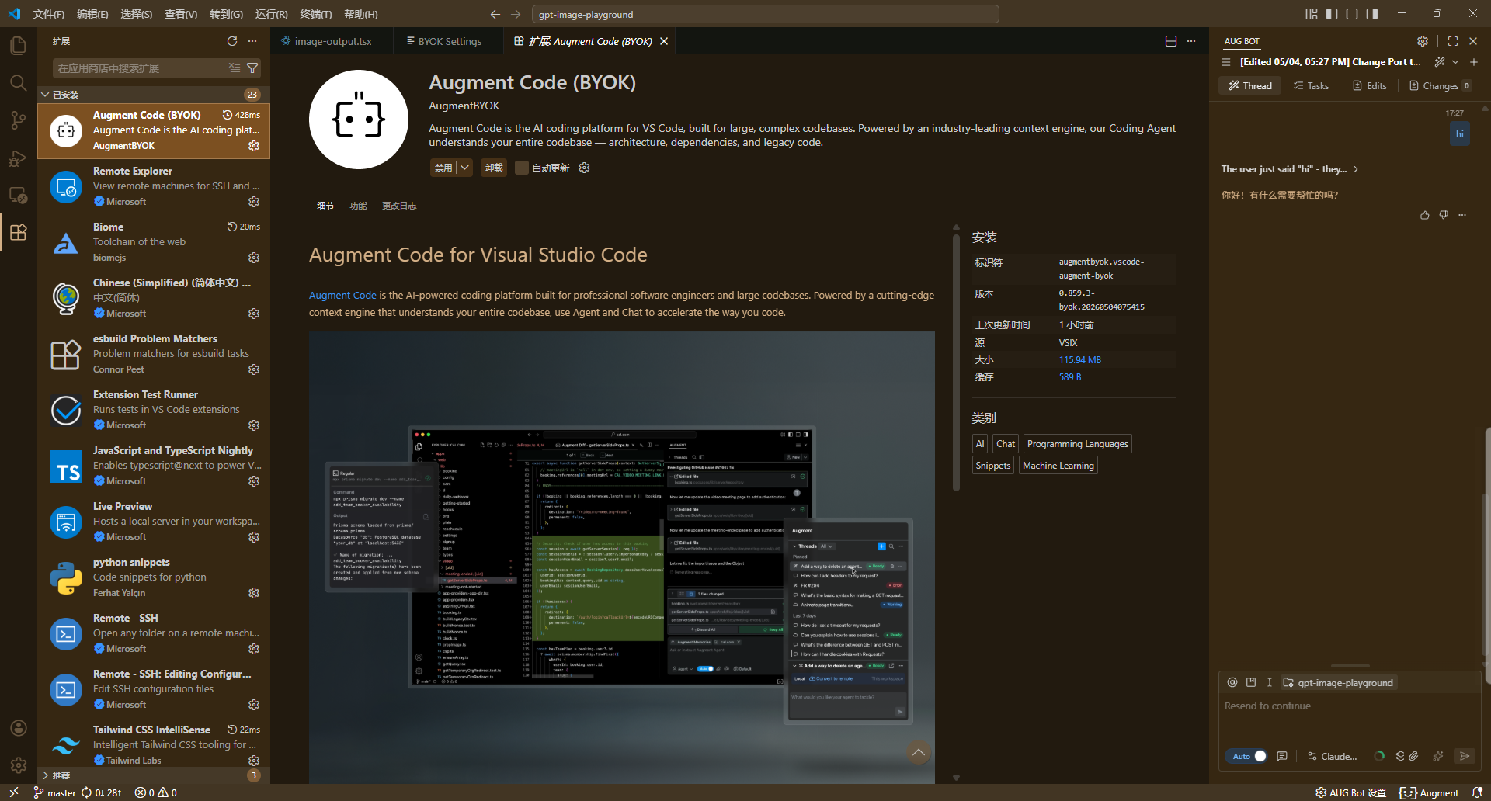The height and width of the screenshot is (801, 1491).
Task: Open the dropdown arrow next to 禁用
Action: tap(464, 168)
